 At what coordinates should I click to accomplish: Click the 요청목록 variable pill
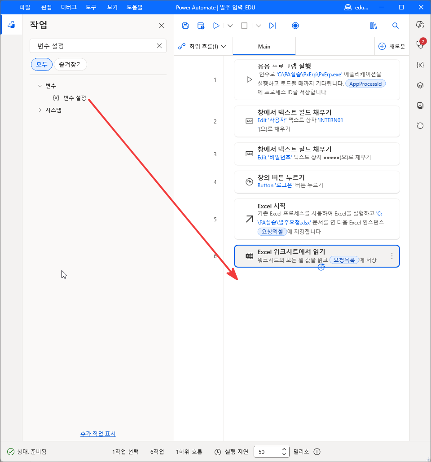(x=344, y=260)
